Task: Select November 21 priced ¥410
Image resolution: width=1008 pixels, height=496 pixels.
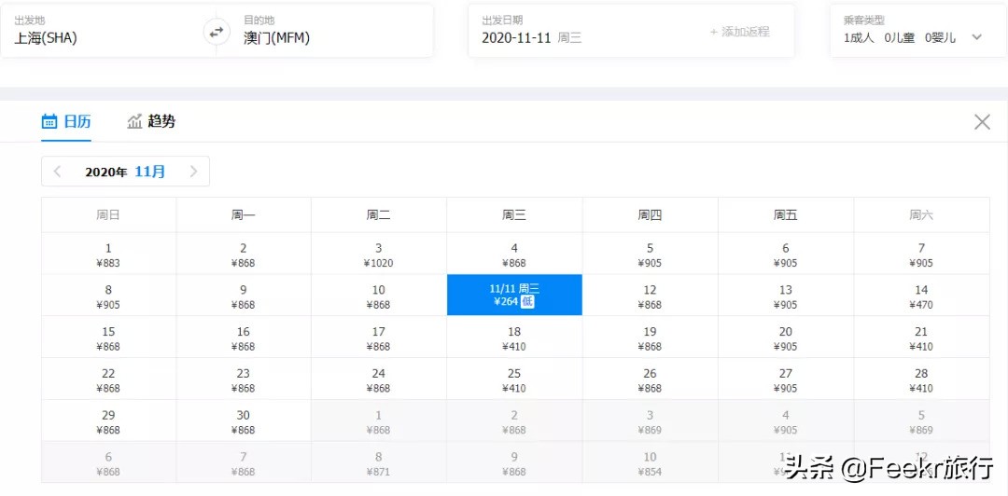Action: coord(921,338)
